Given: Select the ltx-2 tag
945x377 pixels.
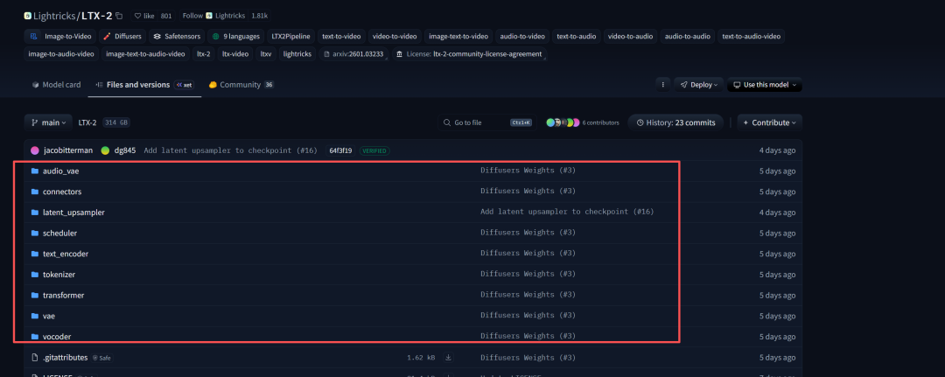Looking at the screenshot, I should pos(204,53).
